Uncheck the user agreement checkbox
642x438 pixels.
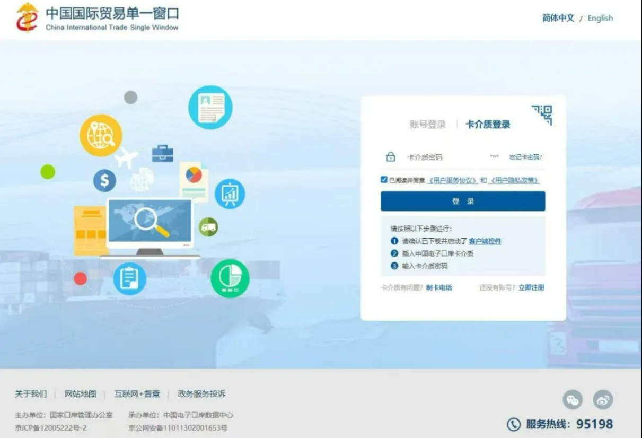pos(383,179)
